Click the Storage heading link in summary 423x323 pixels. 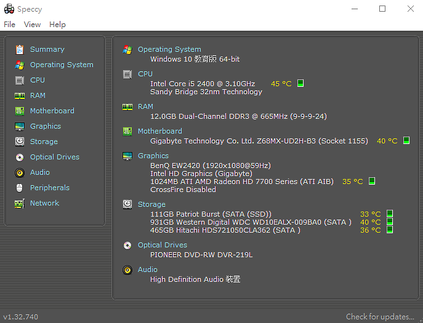pyautogui.click(x=151, y=204)
